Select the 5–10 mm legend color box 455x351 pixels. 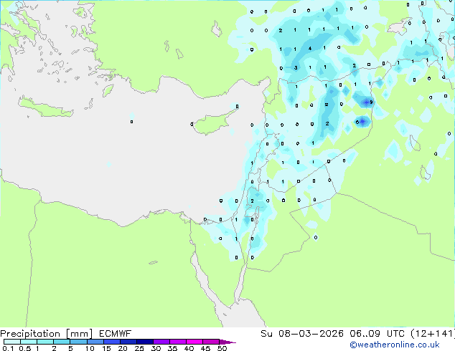point(78,342)
